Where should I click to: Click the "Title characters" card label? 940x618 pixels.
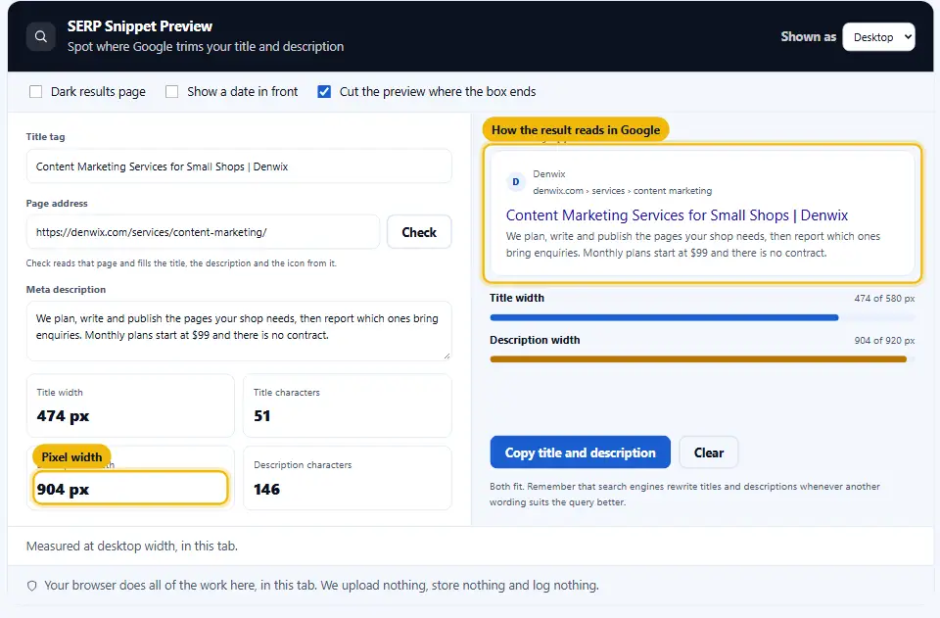click(287, 393)
